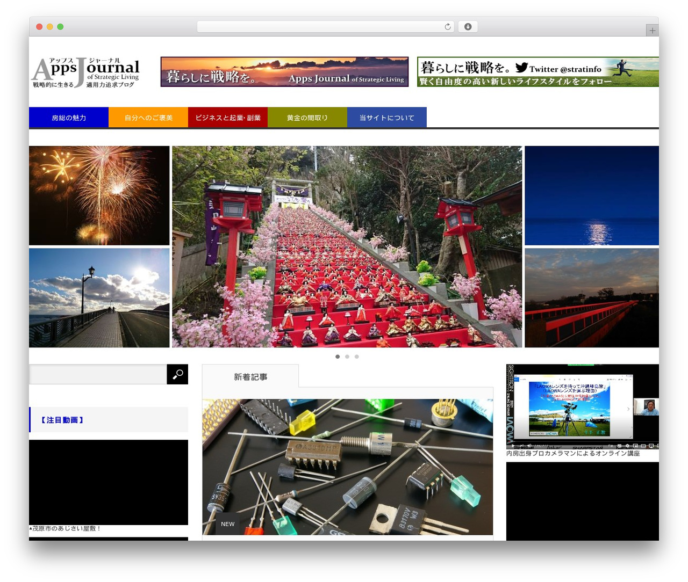
Task: Click the black video player above 茂原市 caption
Action: click(x=109, y=482)
